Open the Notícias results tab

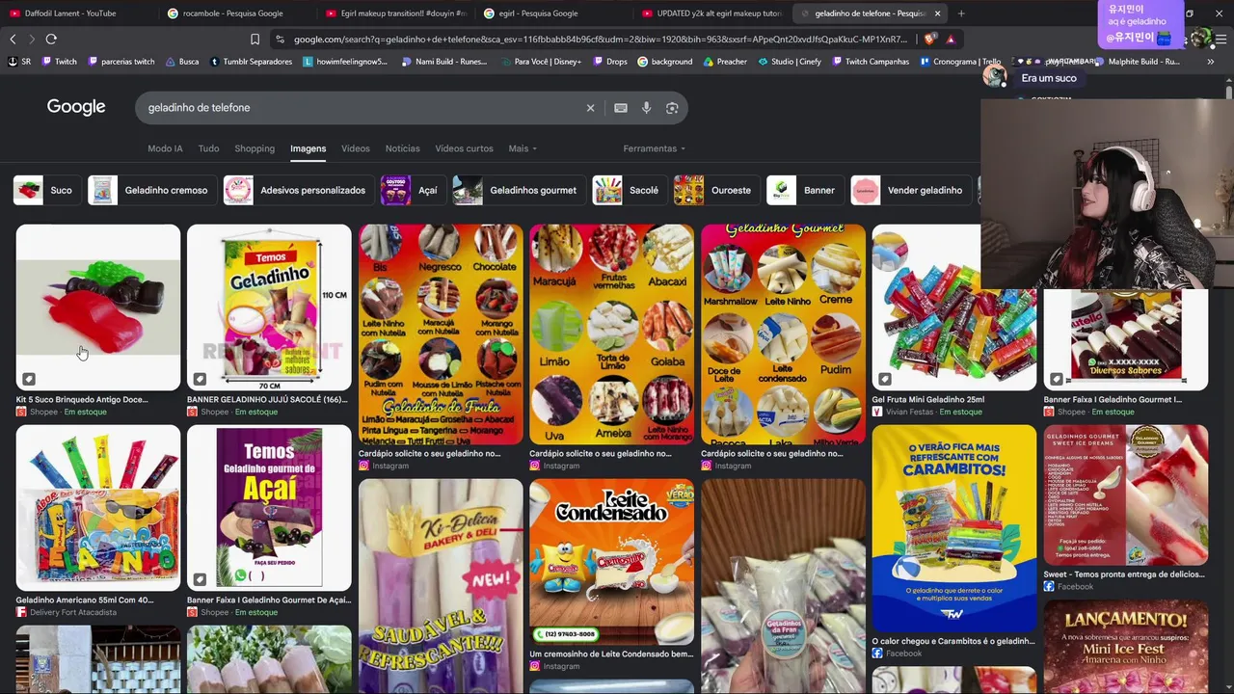pos(402,148)
